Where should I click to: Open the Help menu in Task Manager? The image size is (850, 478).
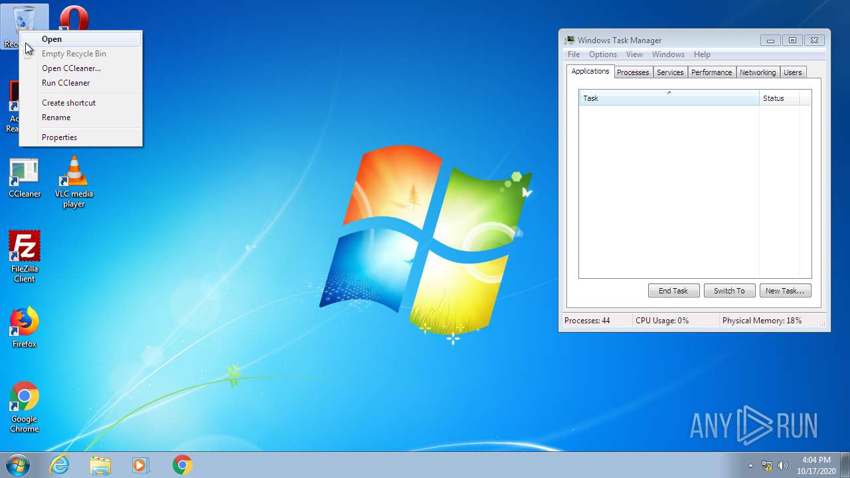[x=702, y=54]
